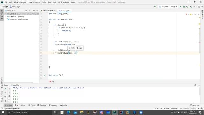
Task: Click the untitled breadcrumb in navigation bar
Action: pyautogui.click(x=5, y=7)
